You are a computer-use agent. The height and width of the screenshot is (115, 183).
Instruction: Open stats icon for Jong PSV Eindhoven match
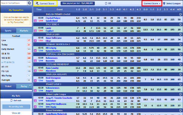[x=35, y=107]
